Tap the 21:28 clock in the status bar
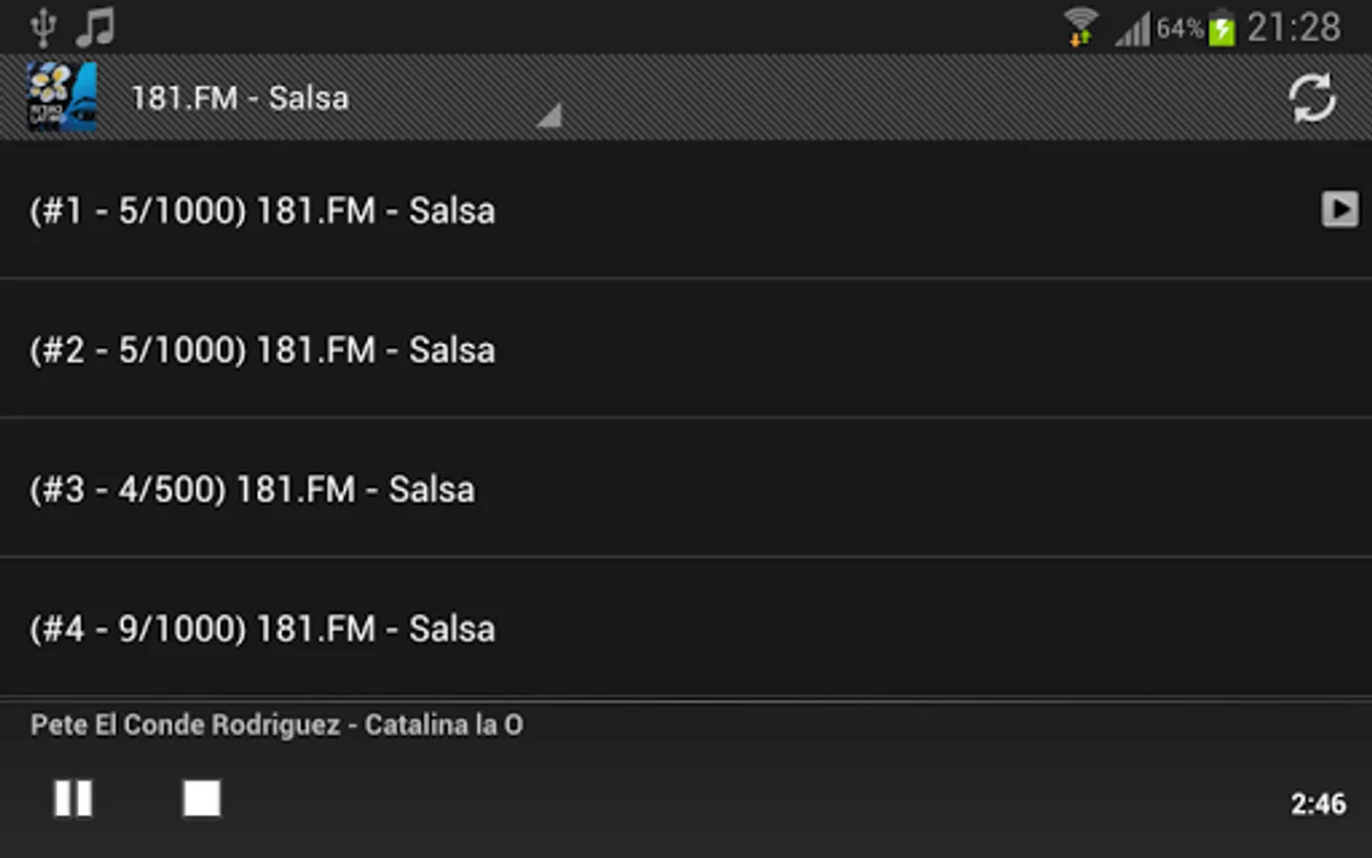 (1294, 28)
